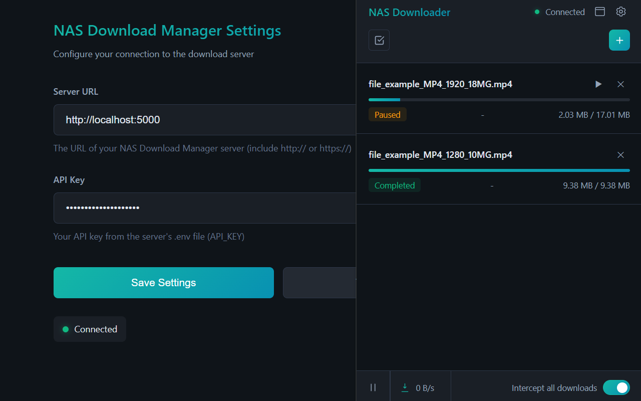This screenshot has width=641, height=401.
Task: Click progress bar of file_example_MP4_1280_10MG.mp4
Action: (x=499, y=170)
